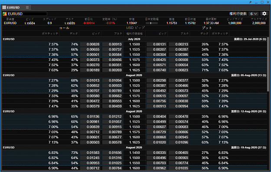271x172 pixels.
Task: Click the put bid 0.00740 button
Action: pos(157,70)
